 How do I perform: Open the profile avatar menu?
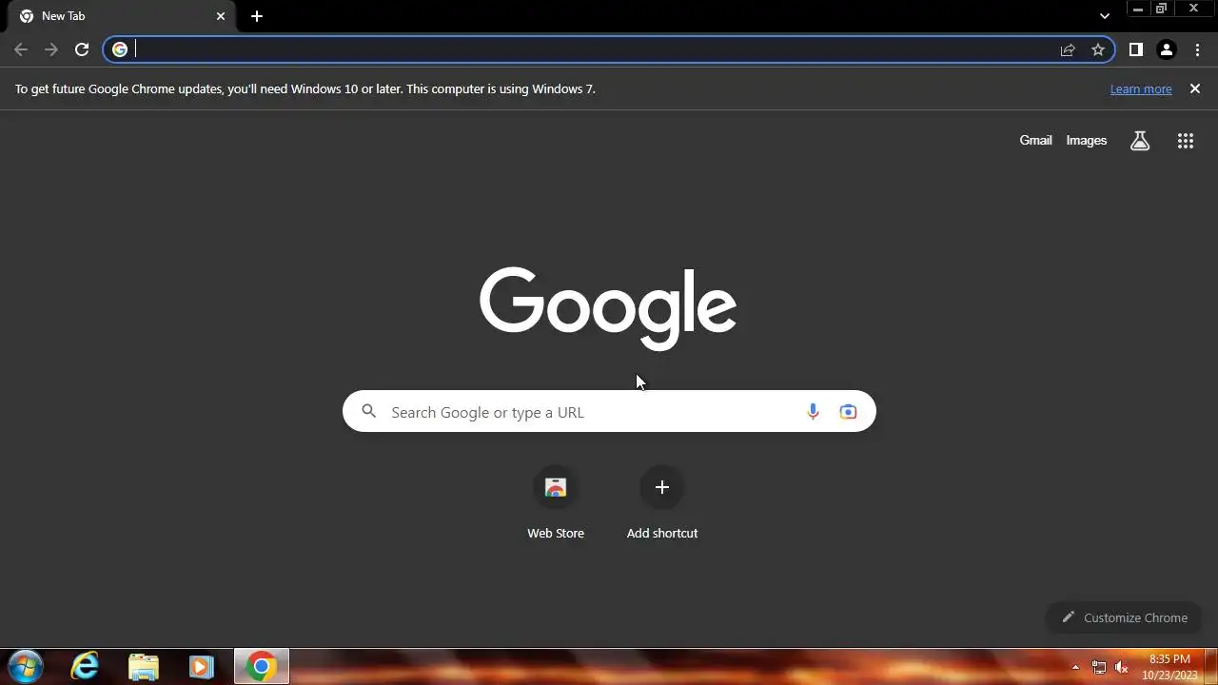click(1167, 49)
